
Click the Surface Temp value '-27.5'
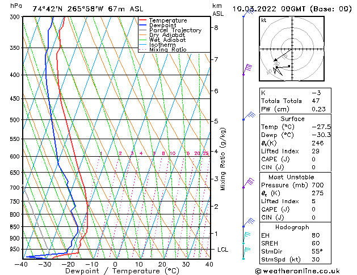click(x=321, y=127)
